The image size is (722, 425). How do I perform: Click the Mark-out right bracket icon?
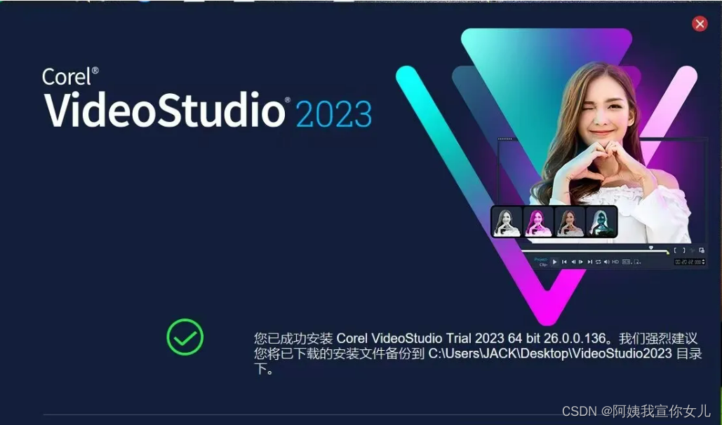point(684,251)
